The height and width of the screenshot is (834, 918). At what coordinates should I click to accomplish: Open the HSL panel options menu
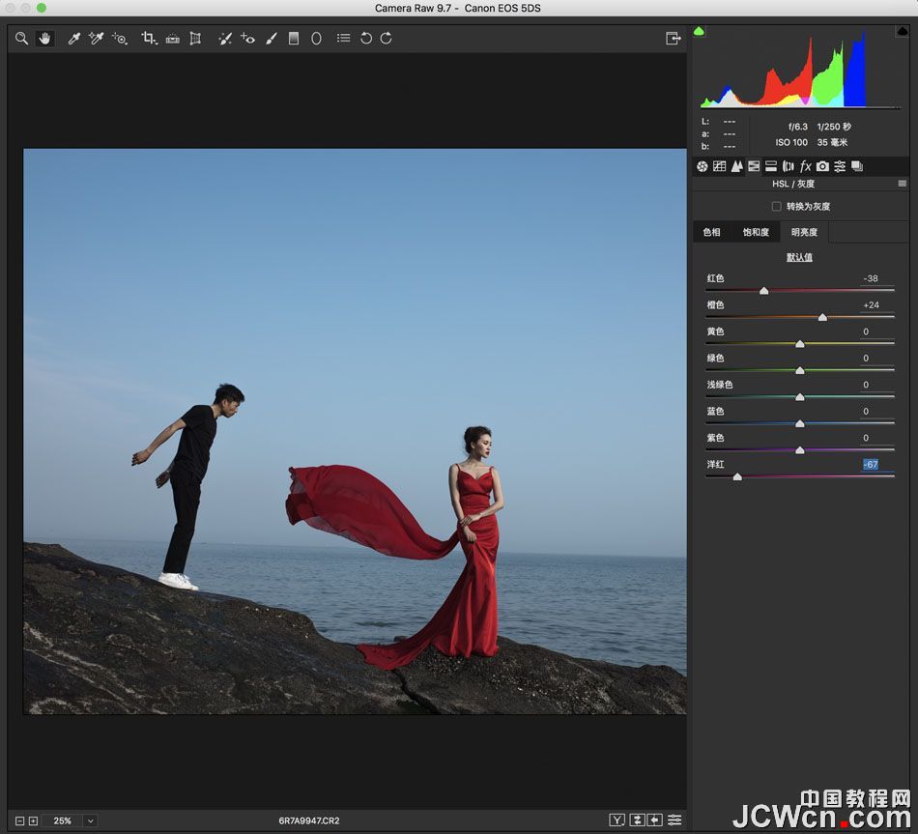click(x=903, y=184)
